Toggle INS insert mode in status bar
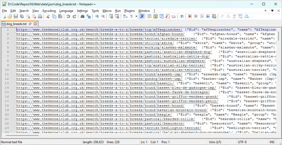 (272, 142)
